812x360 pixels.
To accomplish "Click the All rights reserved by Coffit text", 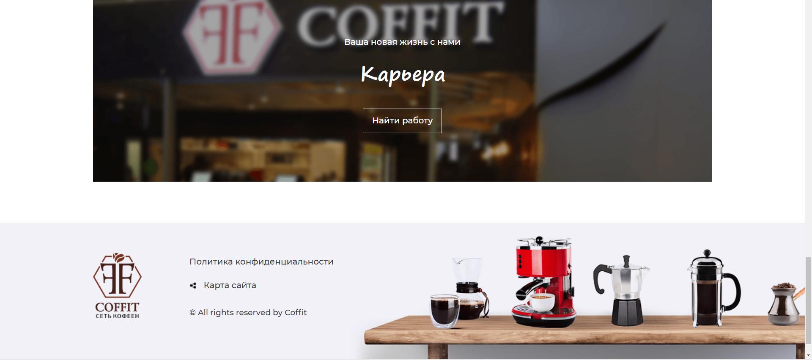I will (x=248, y=313).
